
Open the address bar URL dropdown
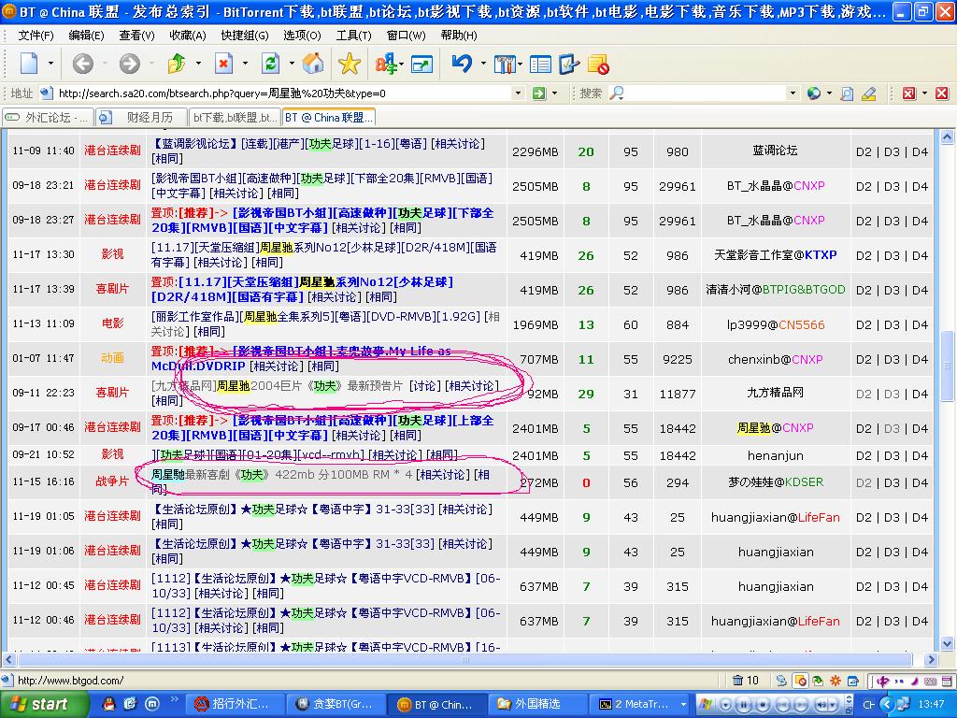[x=518, y=93]
